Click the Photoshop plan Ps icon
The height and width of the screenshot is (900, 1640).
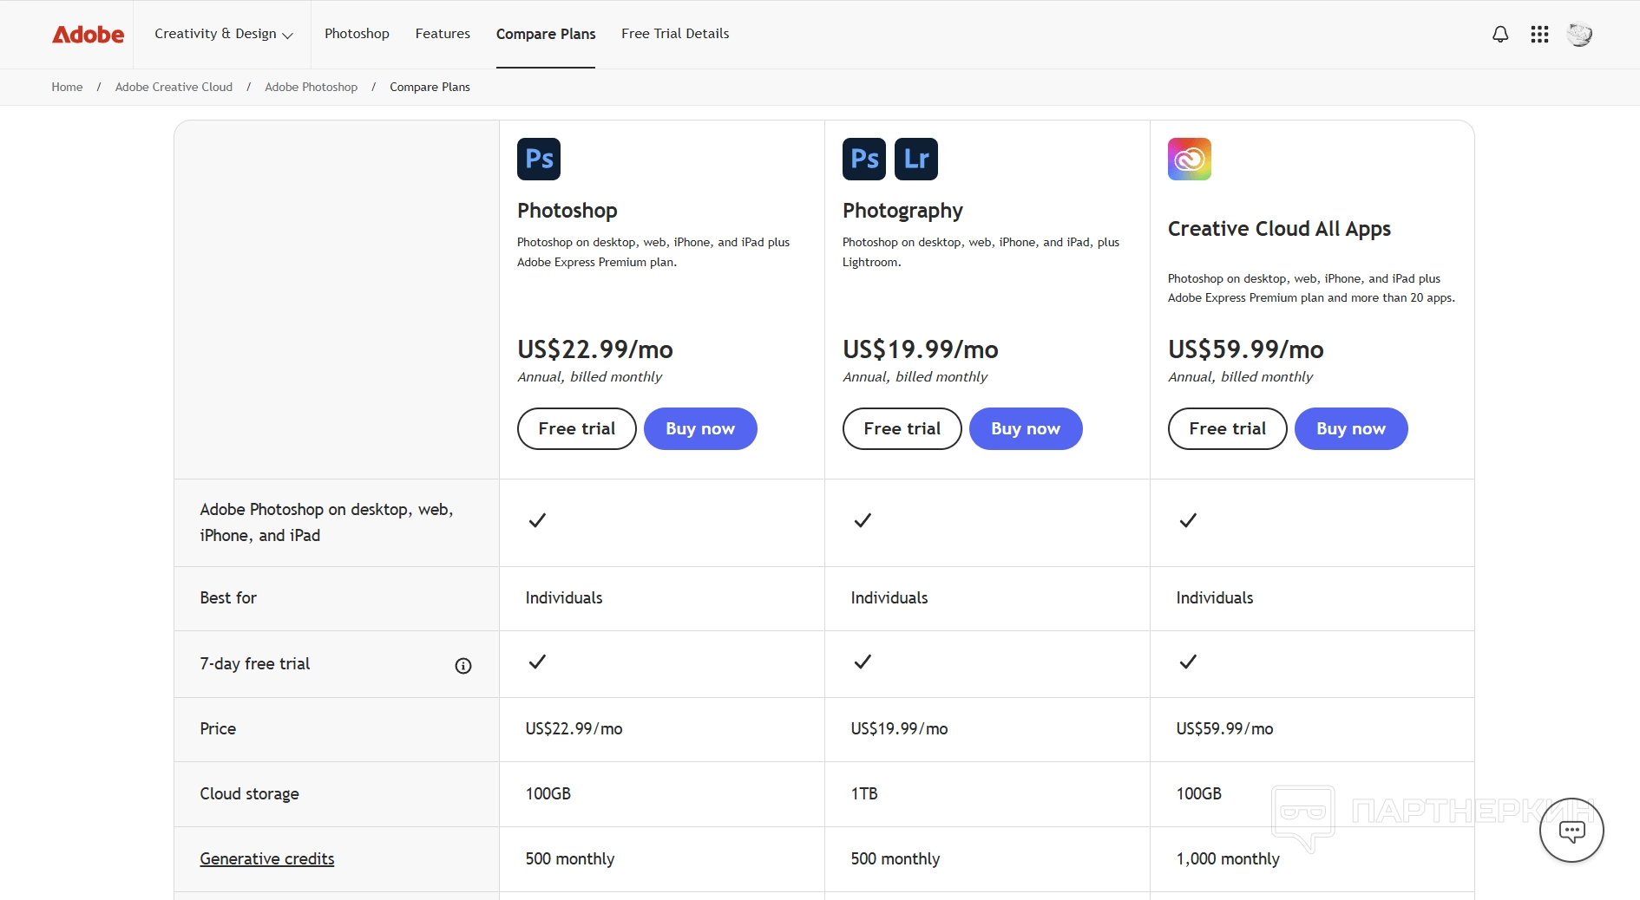pyautogui.click(x=539, y=160)
